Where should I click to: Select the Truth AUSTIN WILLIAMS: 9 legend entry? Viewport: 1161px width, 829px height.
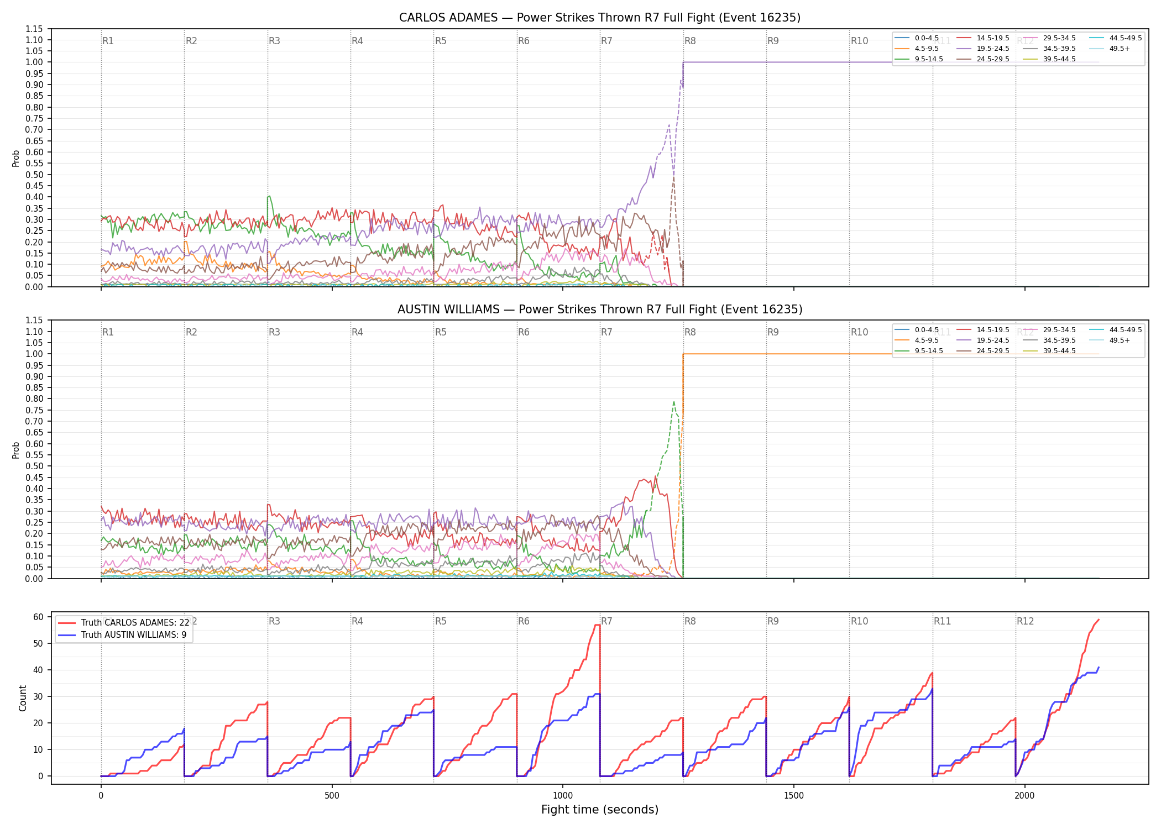pyautogui.click(x=122, y=635)
